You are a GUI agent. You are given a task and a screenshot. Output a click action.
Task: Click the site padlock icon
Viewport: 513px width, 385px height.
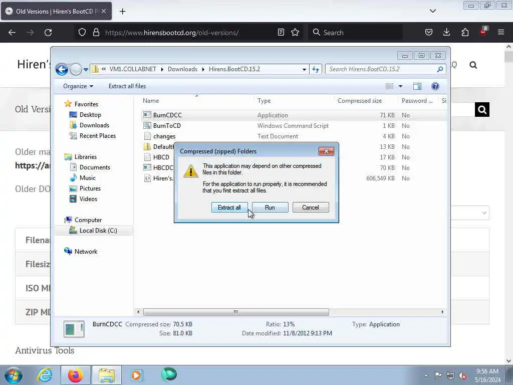96,33
